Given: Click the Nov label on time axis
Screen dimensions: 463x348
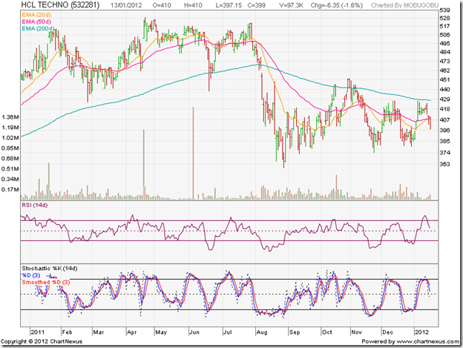Looking at the screenshot, I should click(x=356, y=332).
